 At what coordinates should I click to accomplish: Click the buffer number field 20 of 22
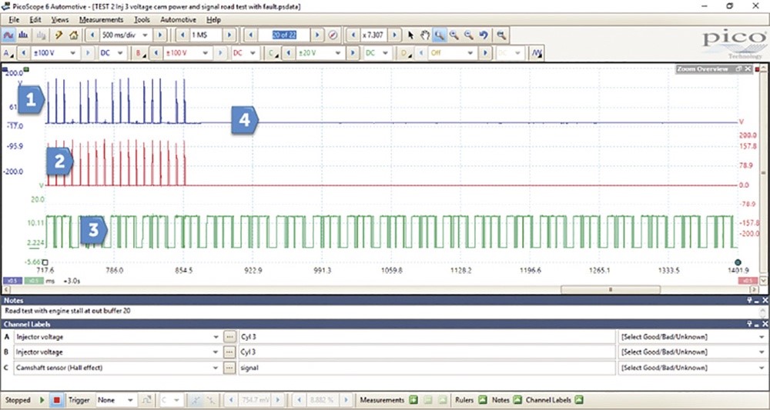pos(284,35)
